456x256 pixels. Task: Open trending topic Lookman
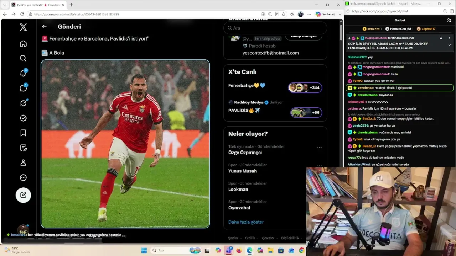(238, 190)
